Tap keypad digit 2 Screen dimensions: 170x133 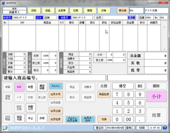(129, 111)
